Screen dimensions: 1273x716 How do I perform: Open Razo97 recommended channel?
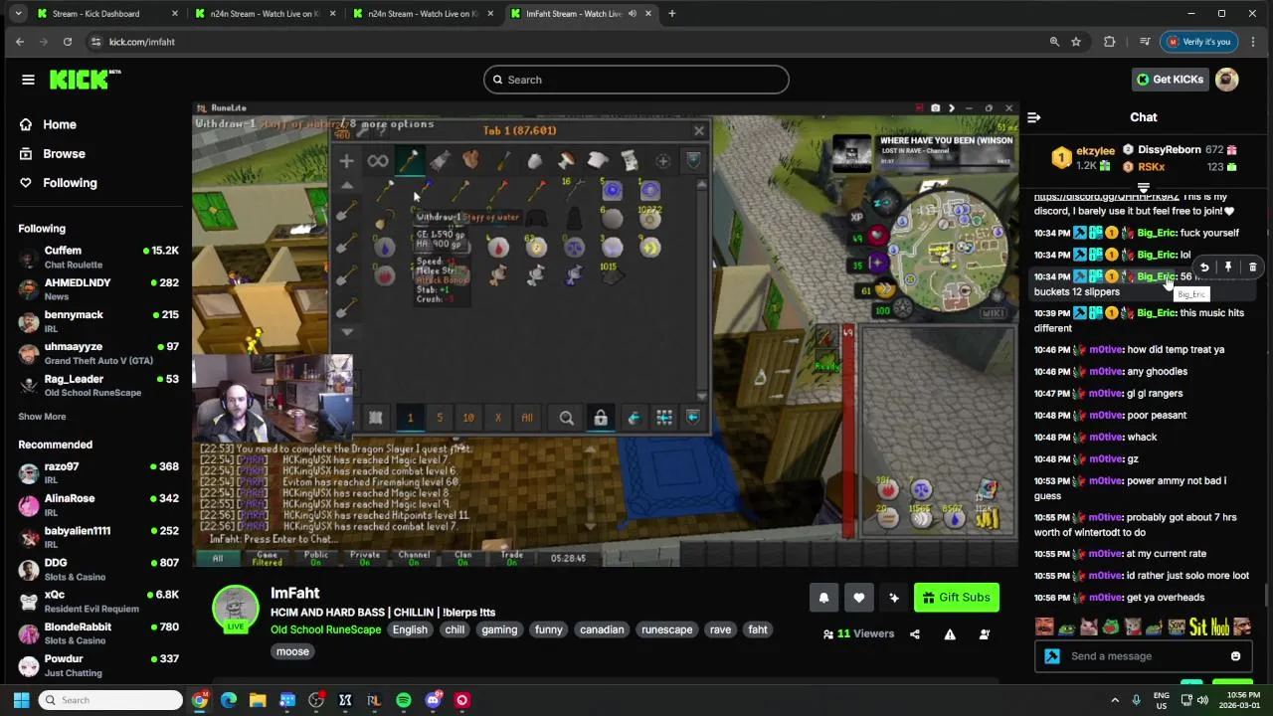[x=97, y=473]
